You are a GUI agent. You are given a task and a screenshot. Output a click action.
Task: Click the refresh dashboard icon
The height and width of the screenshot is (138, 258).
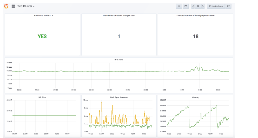pyautogui.click(x=228, y=6)
